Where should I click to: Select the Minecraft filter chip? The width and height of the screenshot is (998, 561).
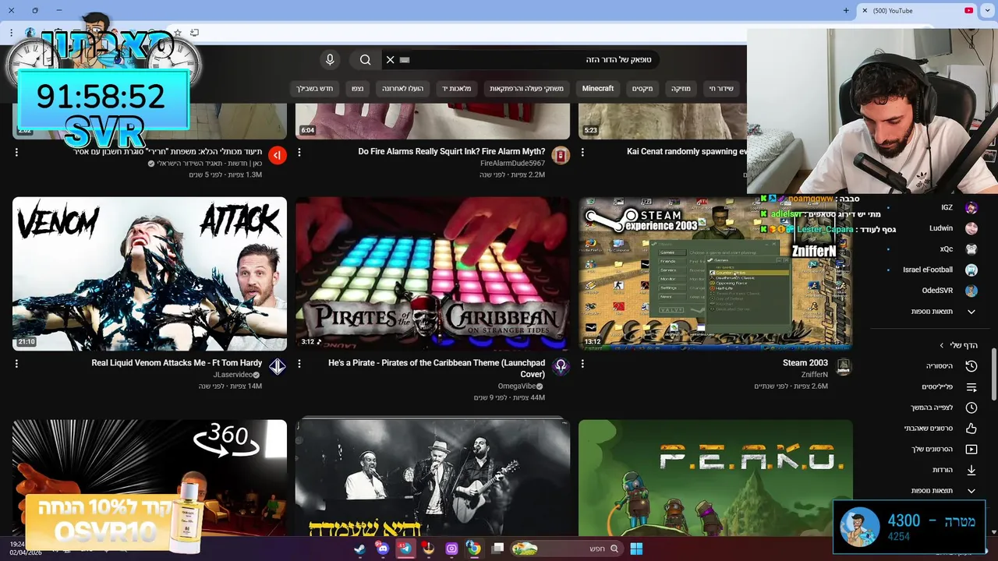click(598, 89)
